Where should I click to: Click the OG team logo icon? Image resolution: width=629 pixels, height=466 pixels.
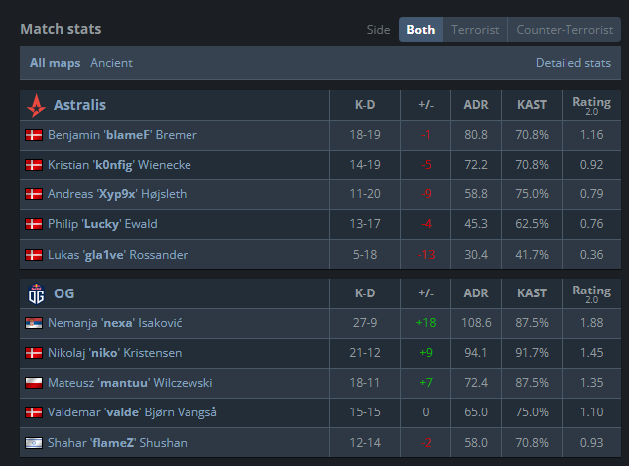click(x=36, y=293)
